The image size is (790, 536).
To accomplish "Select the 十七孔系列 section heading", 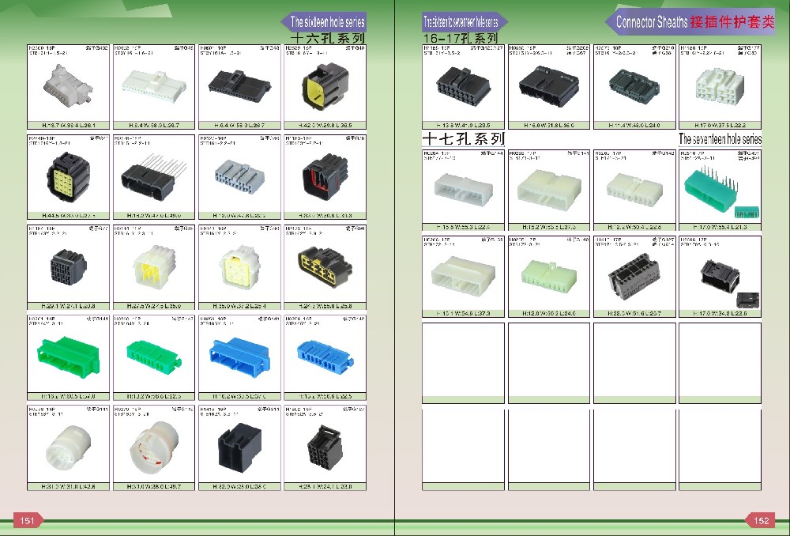I will pos(462,138).
